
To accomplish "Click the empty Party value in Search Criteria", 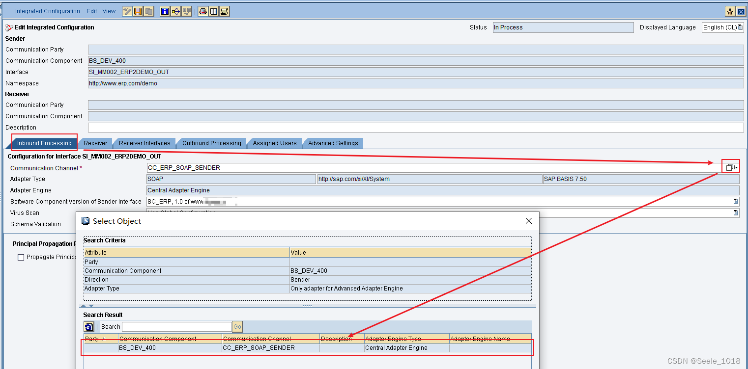I will (x=410, y=262).
